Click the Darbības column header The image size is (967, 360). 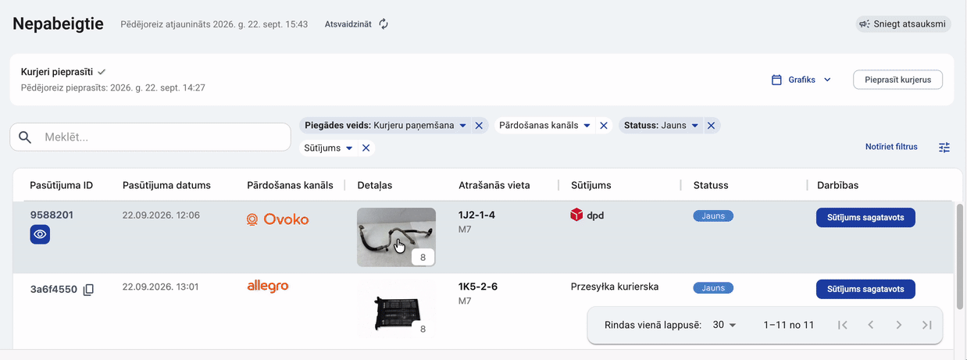(837, 185)
